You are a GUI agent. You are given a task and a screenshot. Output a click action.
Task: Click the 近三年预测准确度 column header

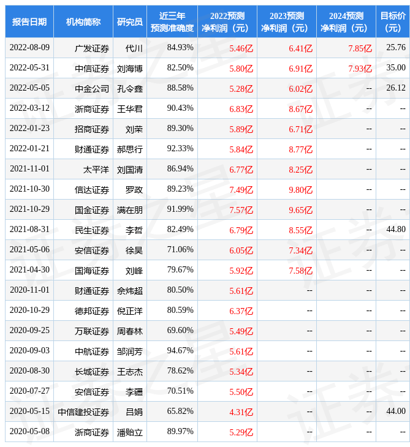click(172, 21)
